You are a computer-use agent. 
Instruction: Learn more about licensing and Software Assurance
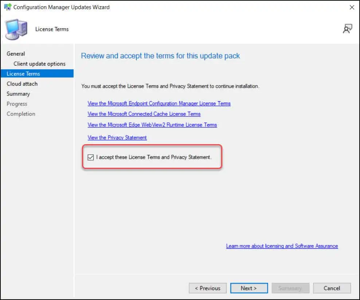coord(282,246)
